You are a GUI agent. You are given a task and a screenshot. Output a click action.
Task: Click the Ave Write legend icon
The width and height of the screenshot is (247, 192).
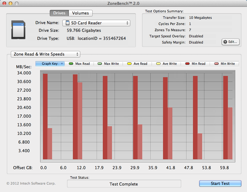pyautogui.click(x=158, y=64)
